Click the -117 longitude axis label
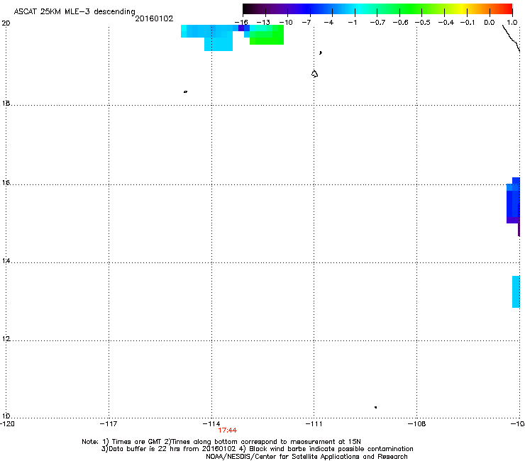 [109, 424]
